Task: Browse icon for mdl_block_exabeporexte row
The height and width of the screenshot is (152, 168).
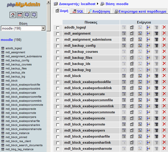Action: pos(124,118)
